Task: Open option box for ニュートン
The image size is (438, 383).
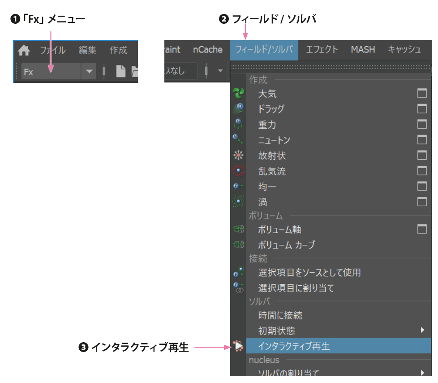Action: click(x=421, y=140)
